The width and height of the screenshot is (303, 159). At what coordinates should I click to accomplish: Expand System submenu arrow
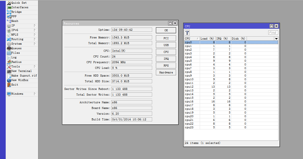point(35,44)
